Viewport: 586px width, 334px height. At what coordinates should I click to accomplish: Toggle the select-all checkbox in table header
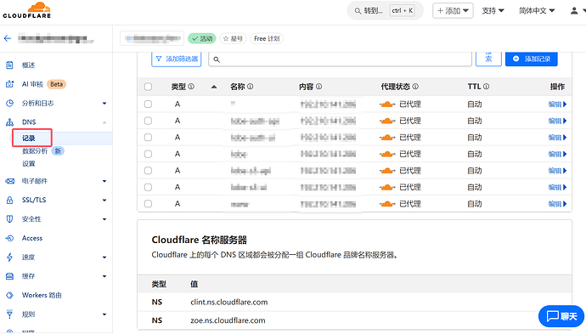[x=148, y=87]
